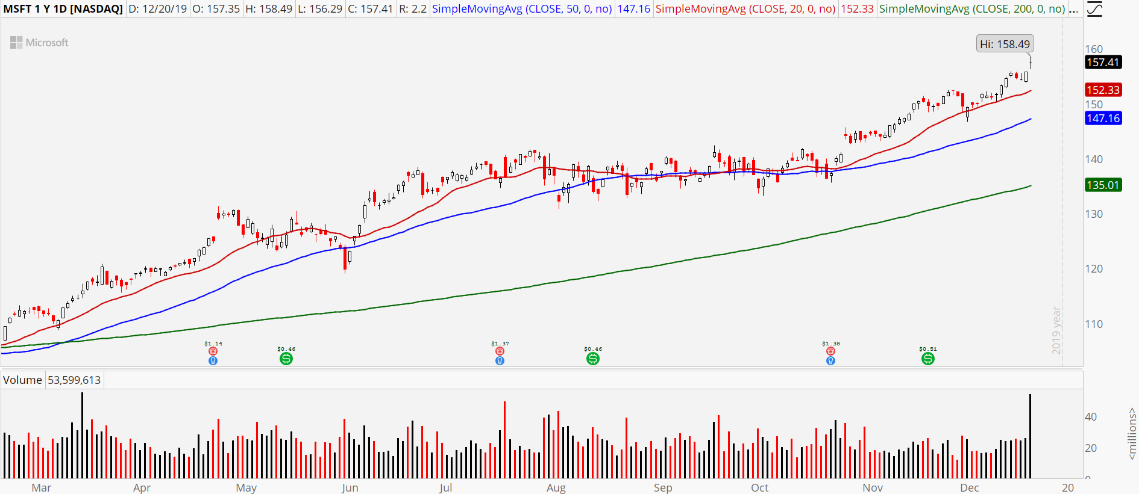
Task: Click the Aug label on time axis
Action: (x=556, y=488)
